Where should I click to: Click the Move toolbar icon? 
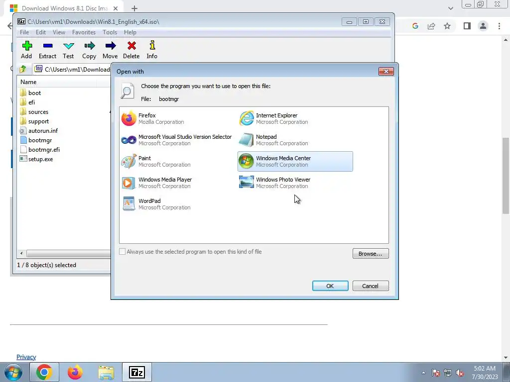click(x=110, y=50)
